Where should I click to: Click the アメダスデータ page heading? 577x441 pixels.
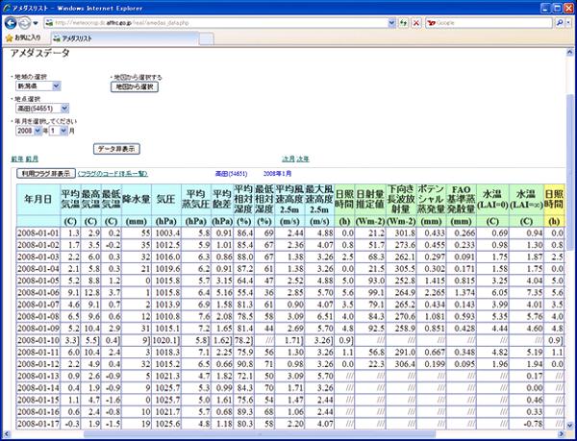click(x=40, y=53)
